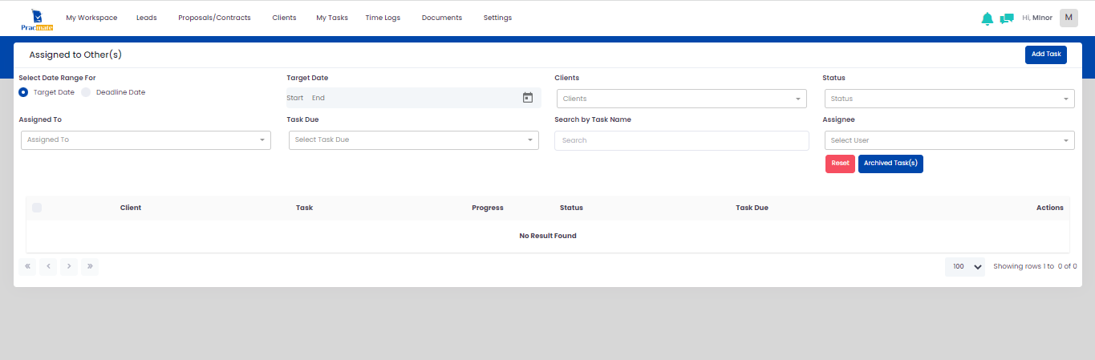Click the Hi, Minor greeting
This screenshot has width=1095, height=360.
(1037, 18)
